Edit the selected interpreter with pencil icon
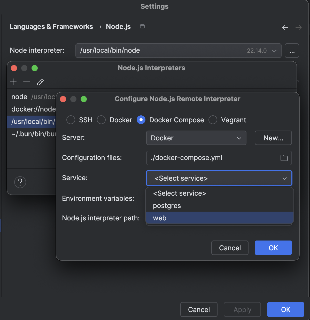The width and height of the screenshot is (310, 320). pyautogui.click(x=40, y=82)
